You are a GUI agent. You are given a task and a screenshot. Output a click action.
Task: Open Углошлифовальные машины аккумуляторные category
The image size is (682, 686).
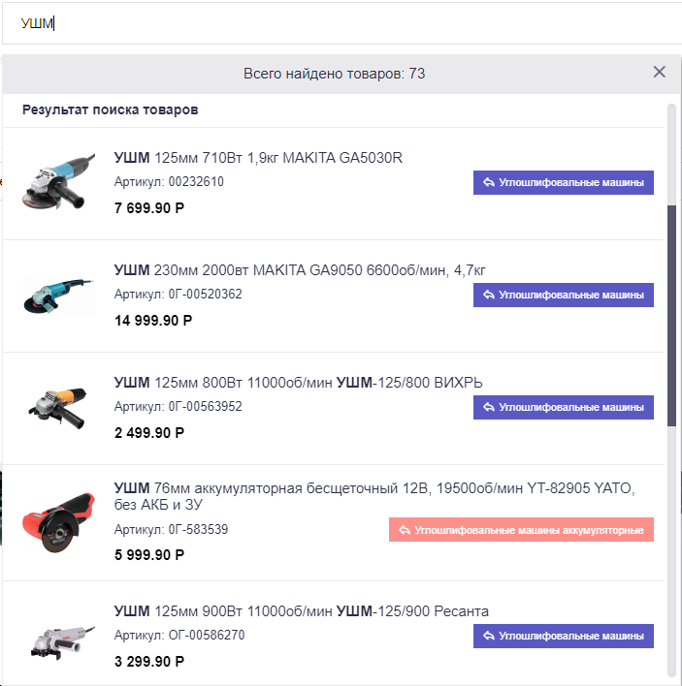click(x=521, y=530)
